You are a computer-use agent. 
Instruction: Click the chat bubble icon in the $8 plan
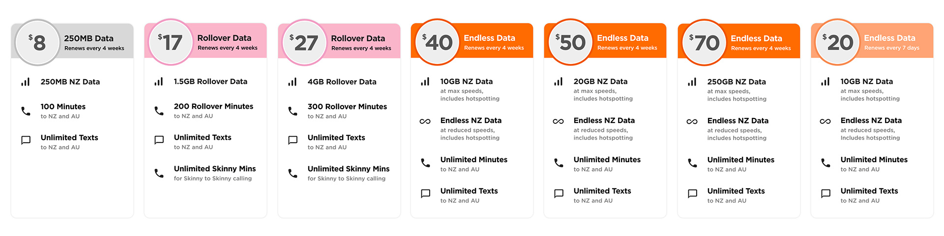tap(26, 141)
